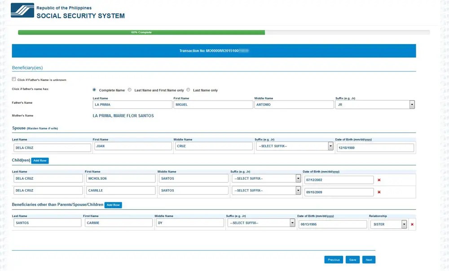This screenshot has width=449, height=271.
Task: Edit beneficiary Middle Name field DY
Action: [190, 223]
